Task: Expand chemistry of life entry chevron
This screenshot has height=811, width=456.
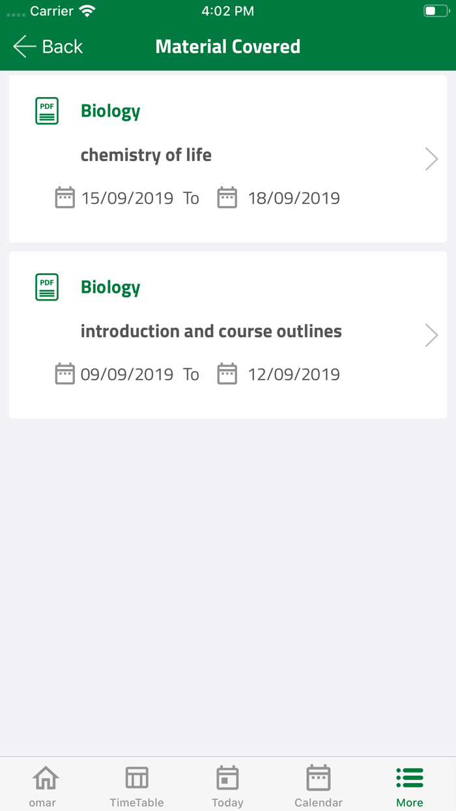Action: [x=431, y=158]
